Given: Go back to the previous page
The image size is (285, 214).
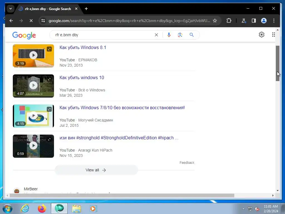Looking at the screenshot, I should [11, 21].
